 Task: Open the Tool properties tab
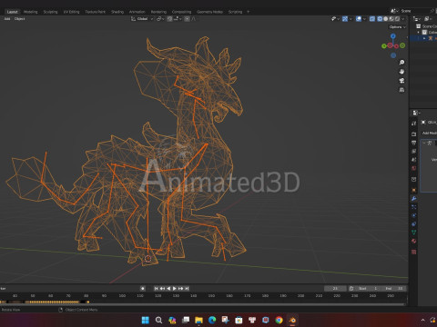(413, 124)
